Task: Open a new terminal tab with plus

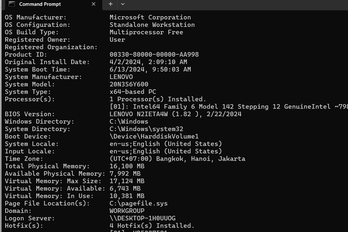Action: (x=110, y=4)
